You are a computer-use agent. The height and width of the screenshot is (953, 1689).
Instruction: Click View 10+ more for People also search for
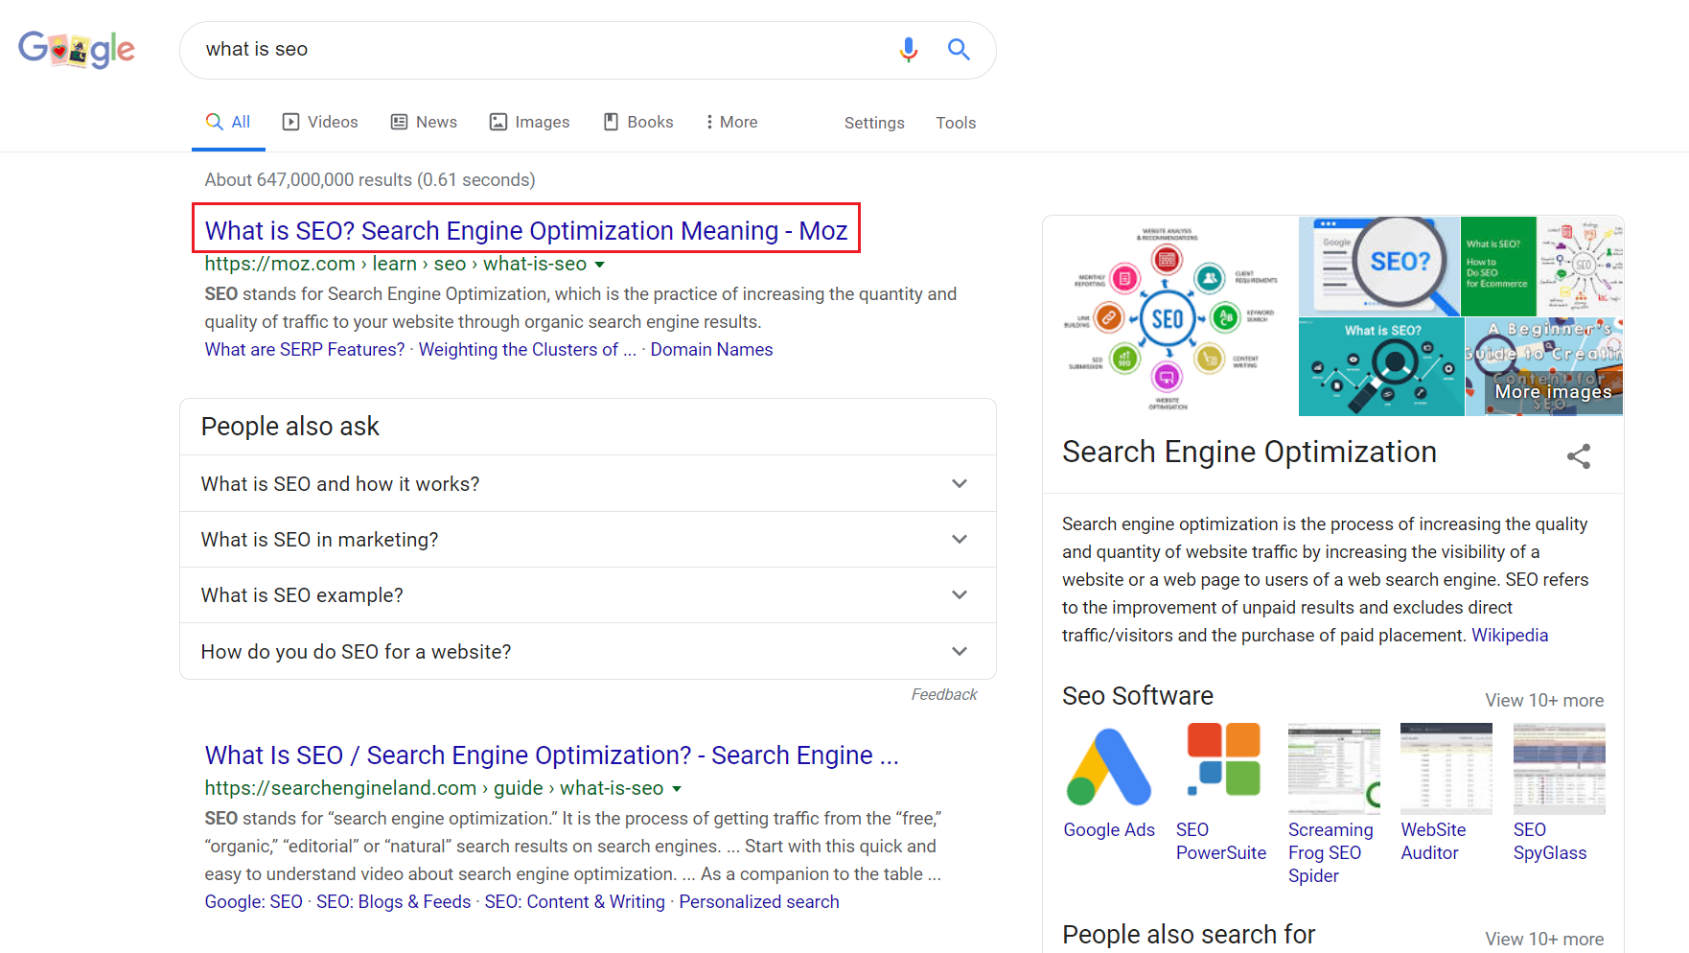(1544, 940)
